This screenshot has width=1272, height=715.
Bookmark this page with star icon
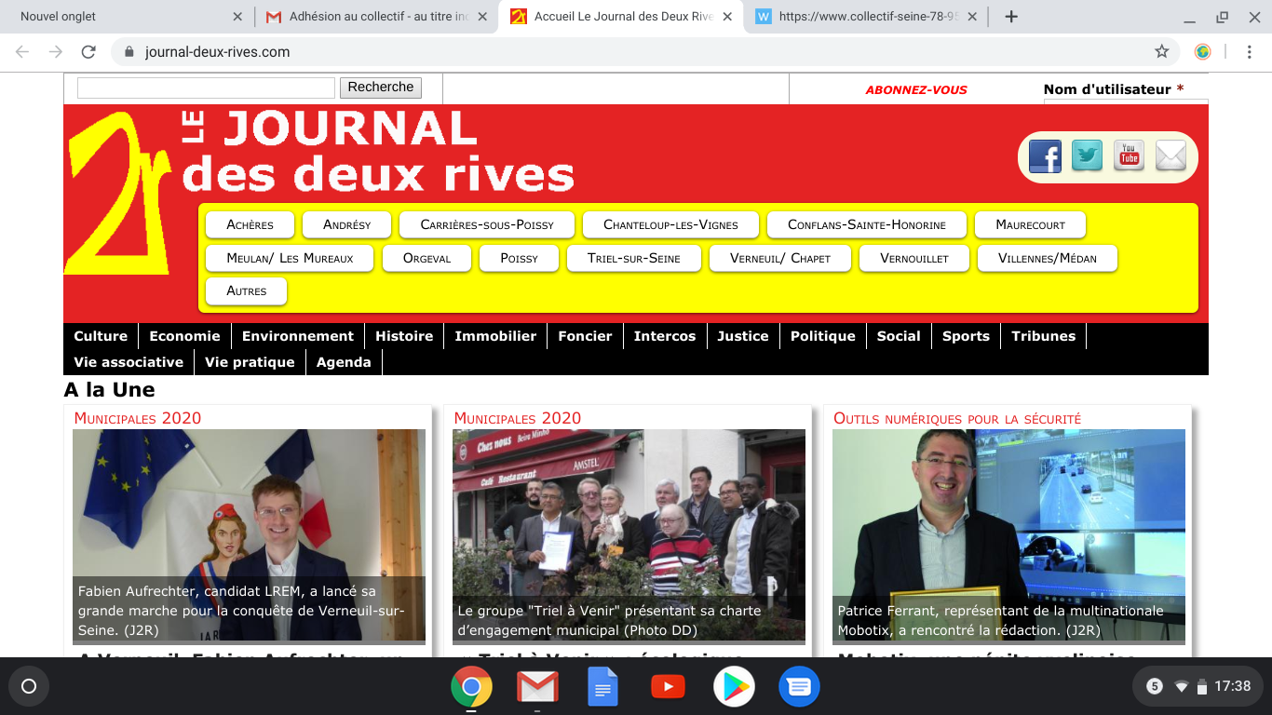click(x=1161, y=52)
